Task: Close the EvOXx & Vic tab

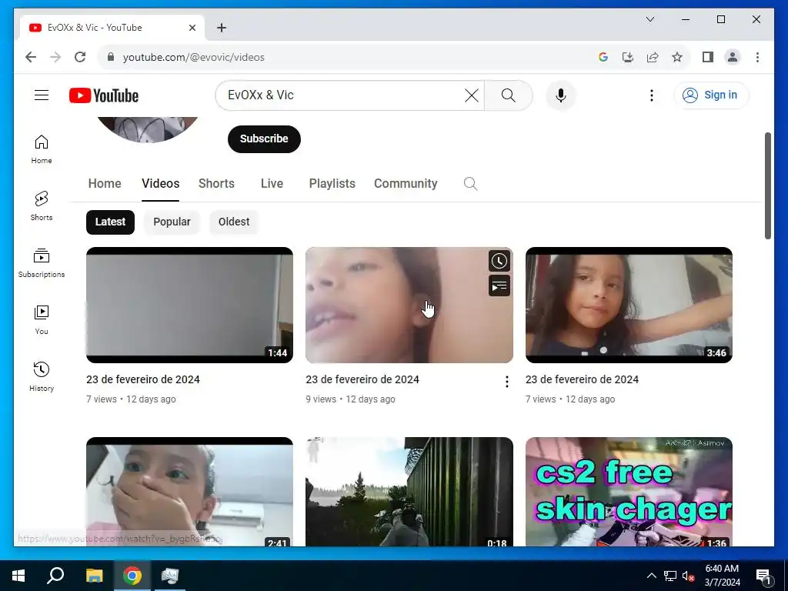Action: [192, 28]
